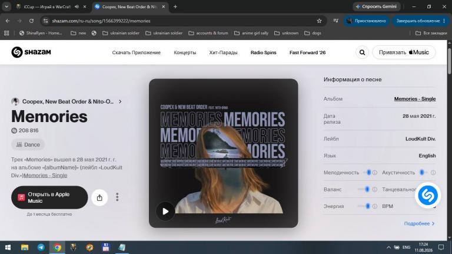The image size is (452, 254).
Task: Click the Shazam logo in header
Action: point(31,52)
